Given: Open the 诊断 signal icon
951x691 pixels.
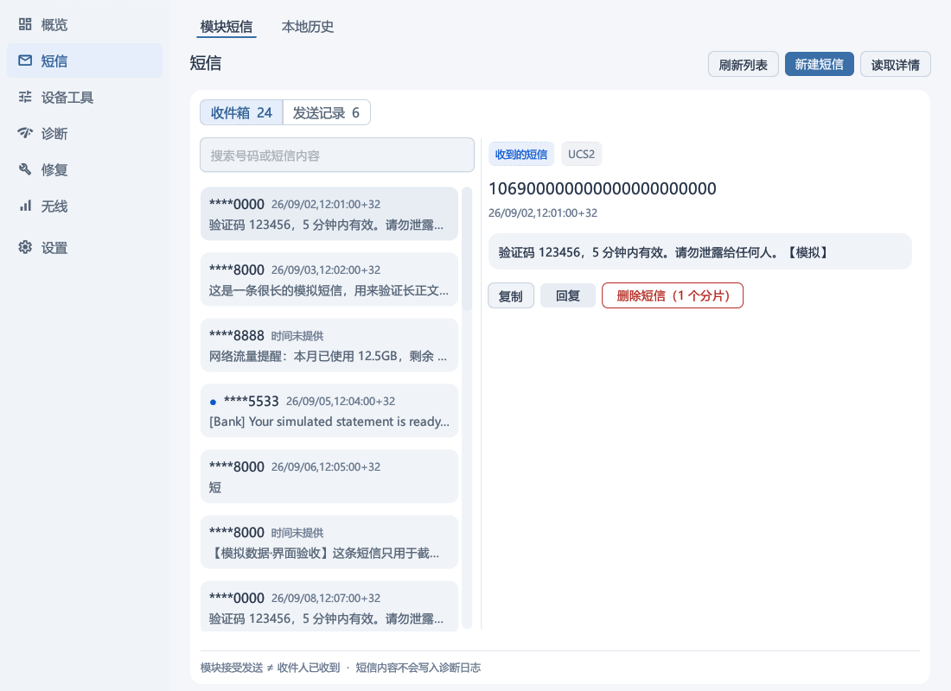Looking at the screenshot, I should 25,133.
